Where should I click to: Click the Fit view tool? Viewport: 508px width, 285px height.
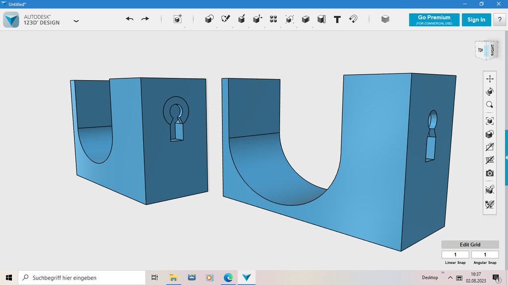click(x=490, y=121)
